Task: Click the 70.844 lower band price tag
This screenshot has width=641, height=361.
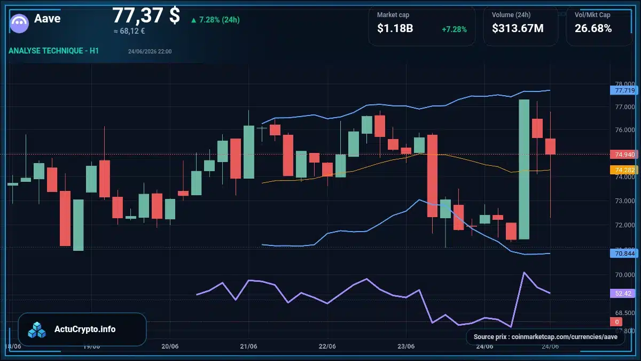Action: pos(624,253)
